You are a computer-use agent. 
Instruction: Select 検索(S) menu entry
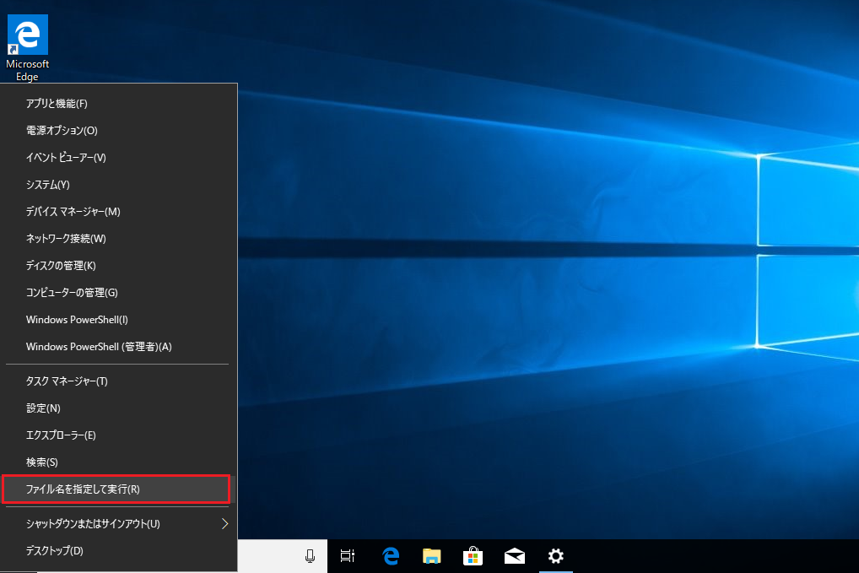pos(119,462)
